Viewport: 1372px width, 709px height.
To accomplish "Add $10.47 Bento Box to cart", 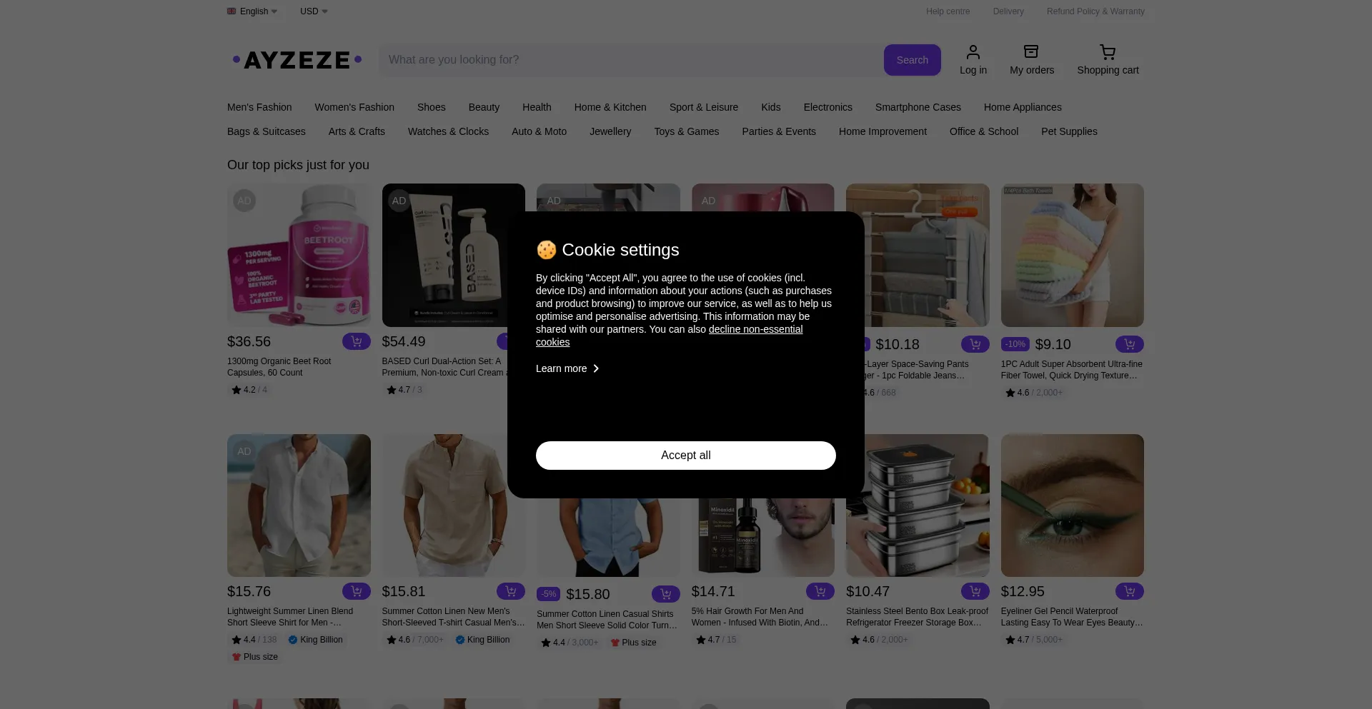I will (975, 591).
